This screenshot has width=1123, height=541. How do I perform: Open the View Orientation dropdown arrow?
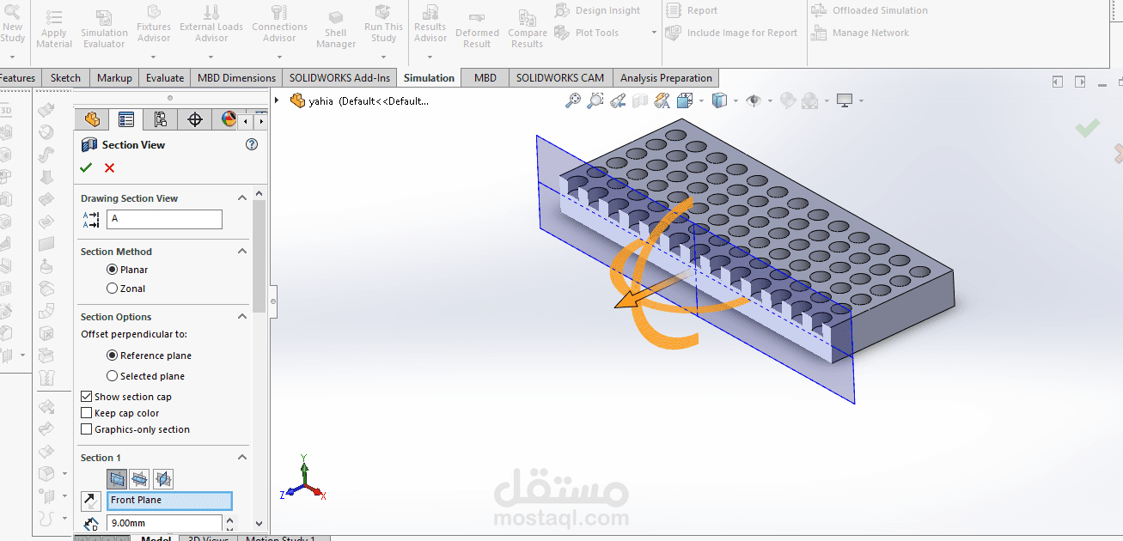702,100
